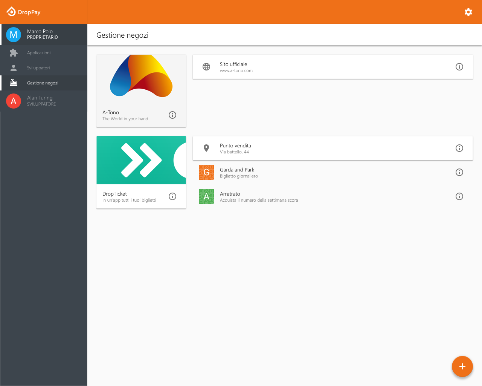Select Alan Turing red avatar

(14, 101)
